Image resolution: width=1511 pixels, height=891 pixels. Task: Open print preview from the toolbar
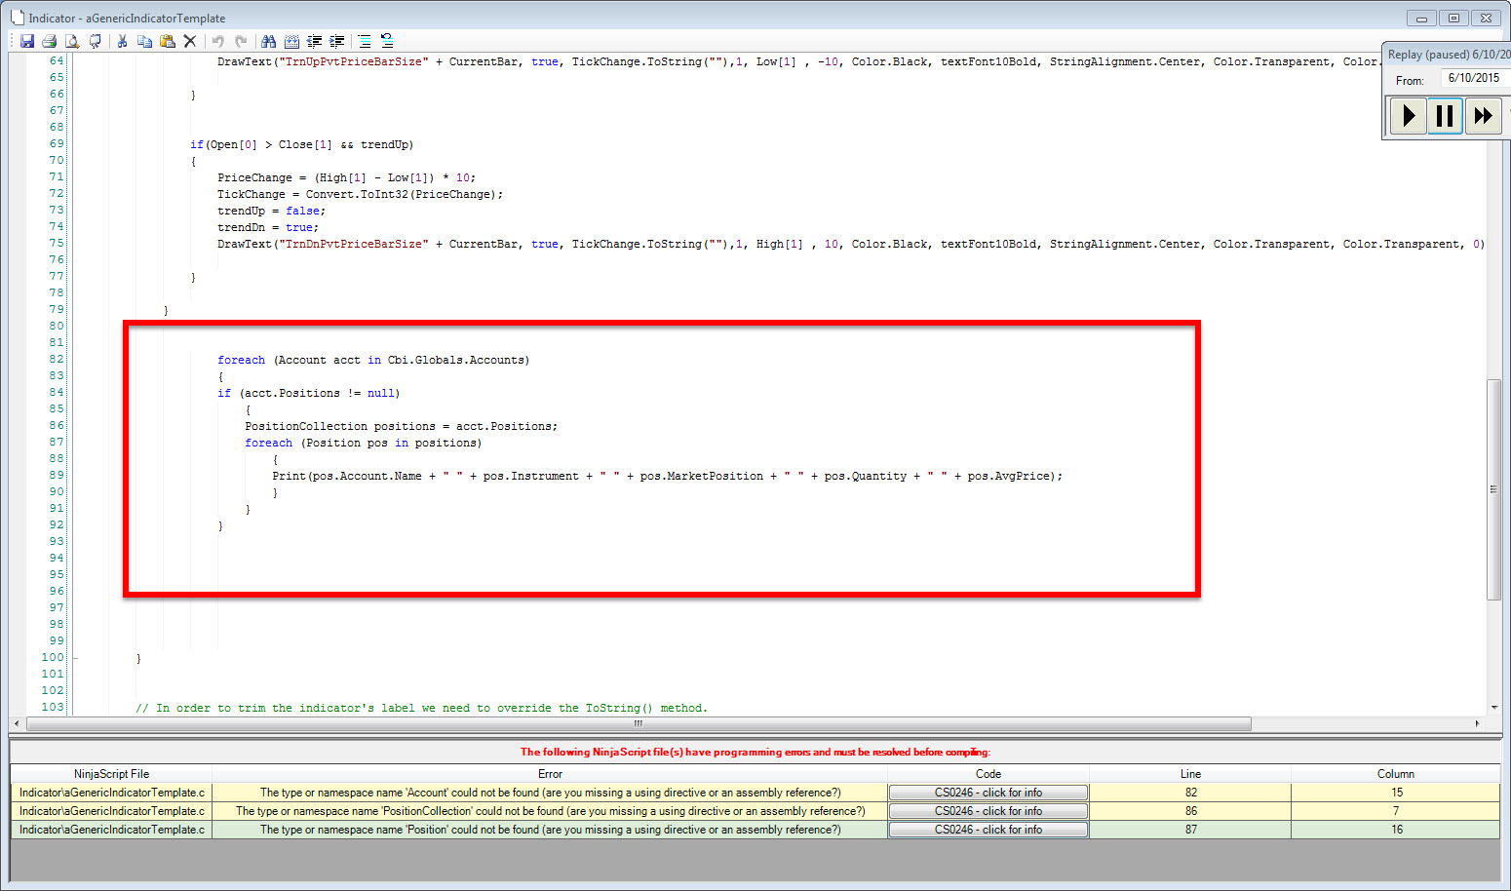tap(72, 41)
